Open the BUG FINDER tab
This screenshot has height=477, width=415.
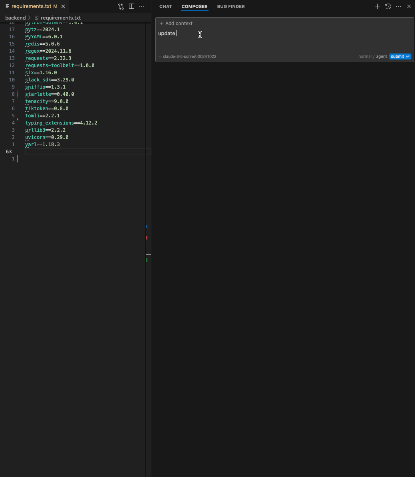point(231,6)
